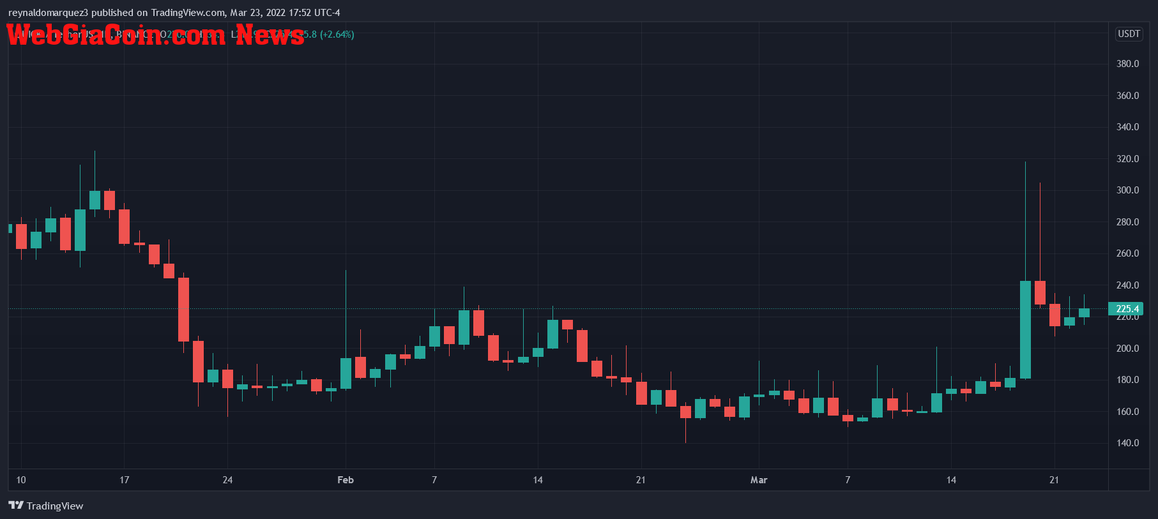Click the current price label 225.4
This screenshot has width=1158, height=519.
(1127, 309)
